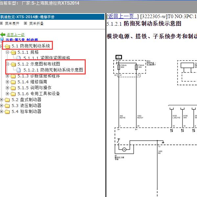Screen dimensions: 197x197
Task: Click the F26UA 60A fuse in the diagram
Action: (x=119, y=67)
